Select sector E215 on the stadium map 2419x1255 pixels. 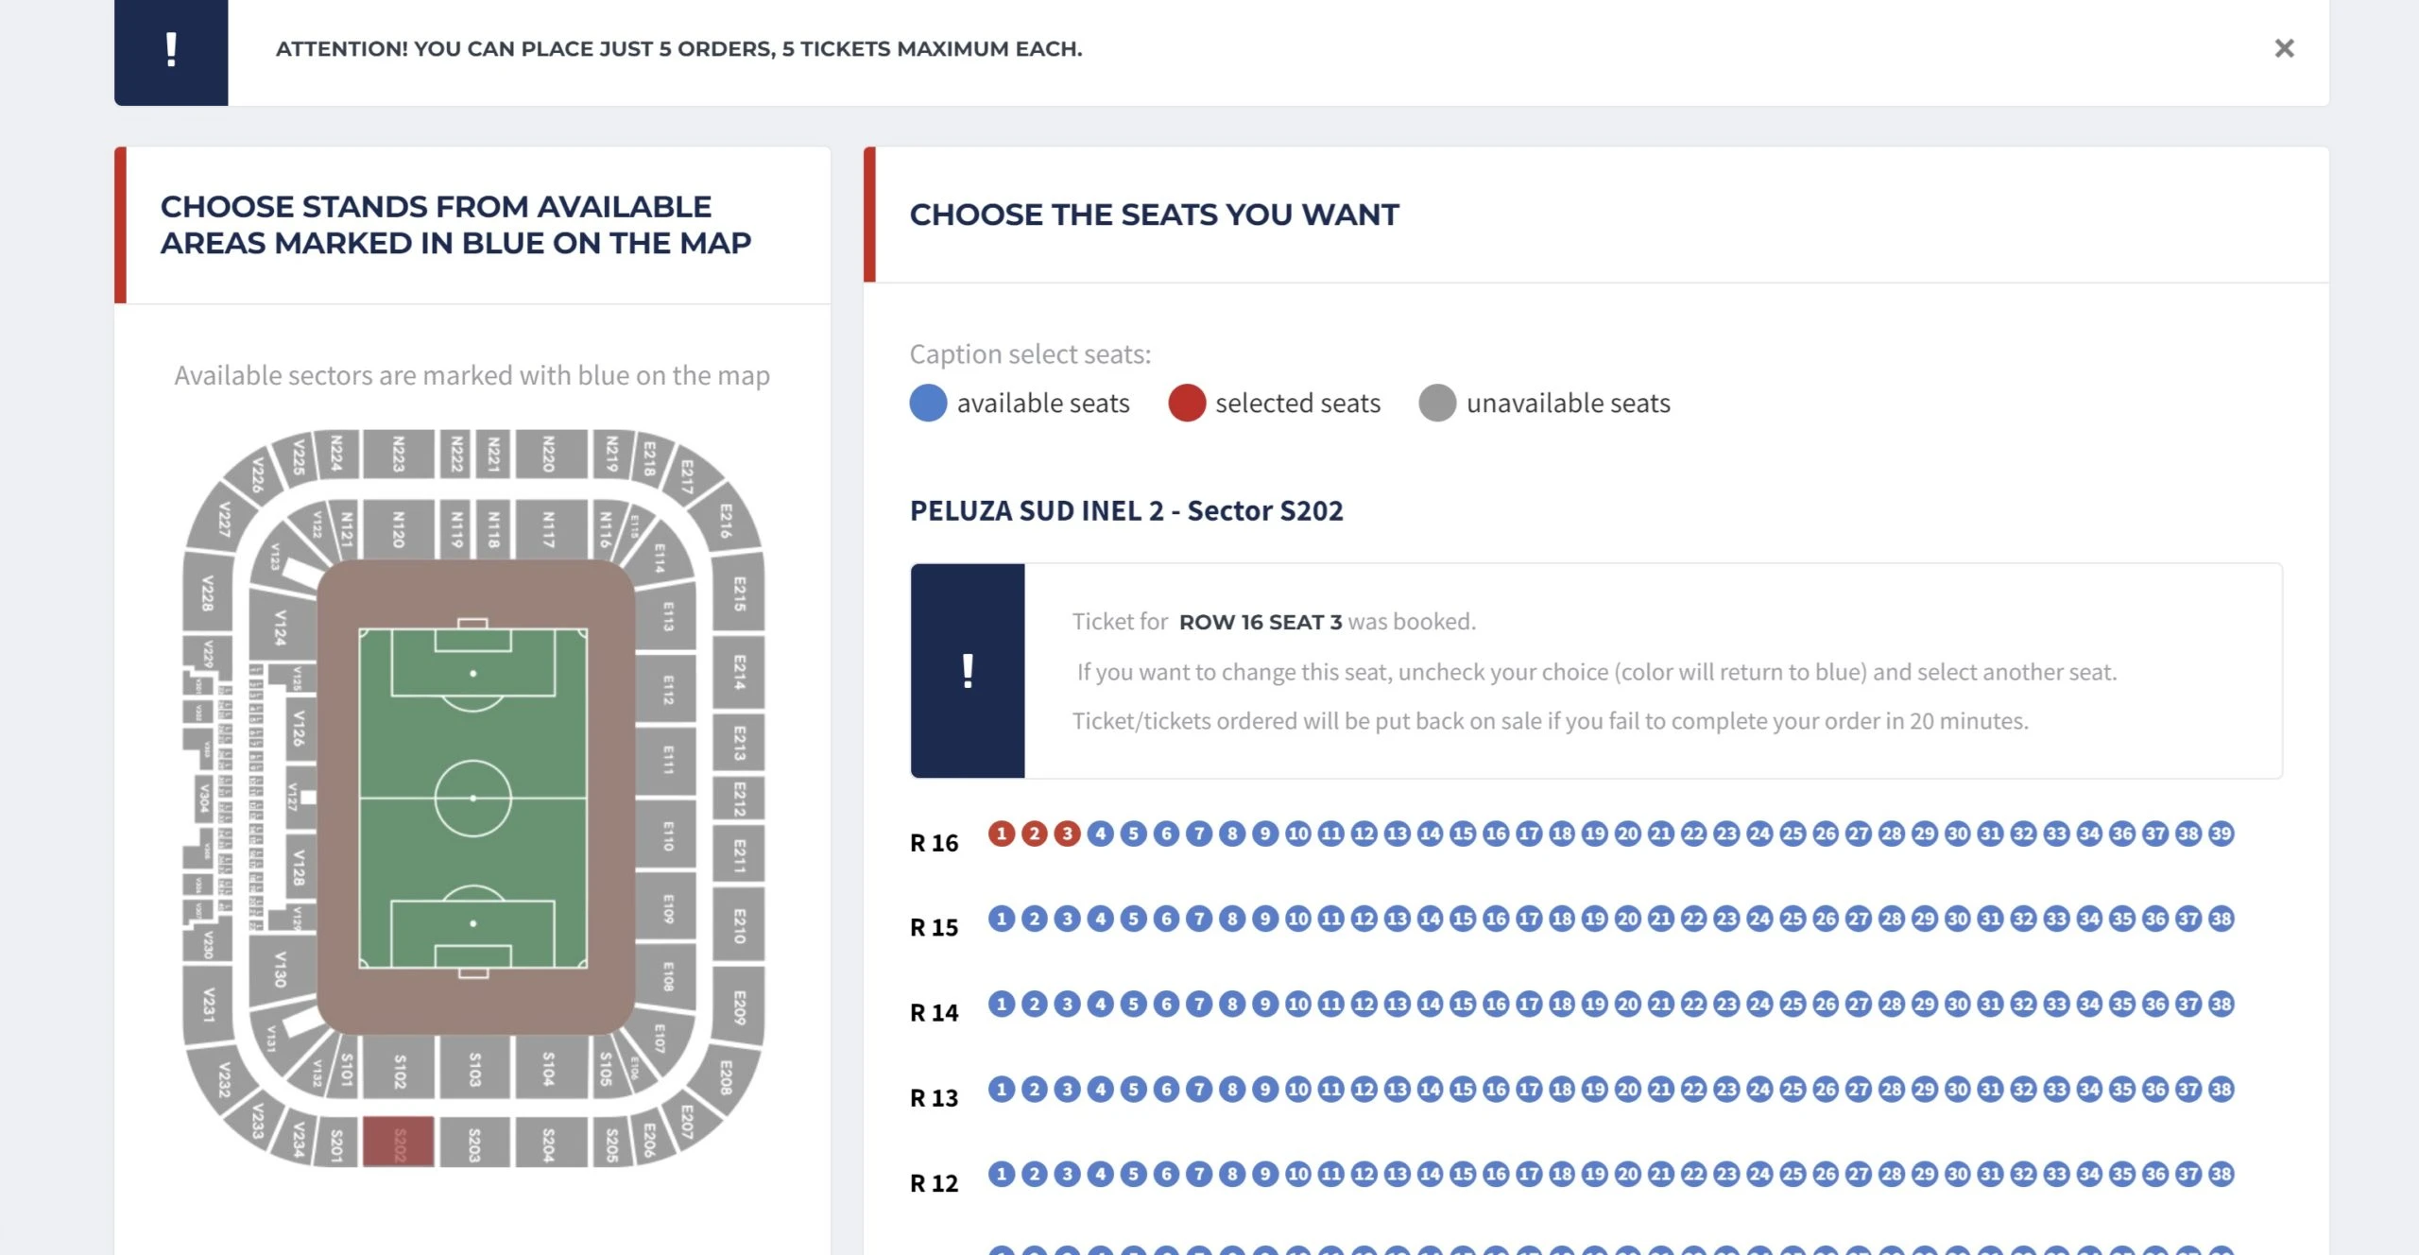739,593
